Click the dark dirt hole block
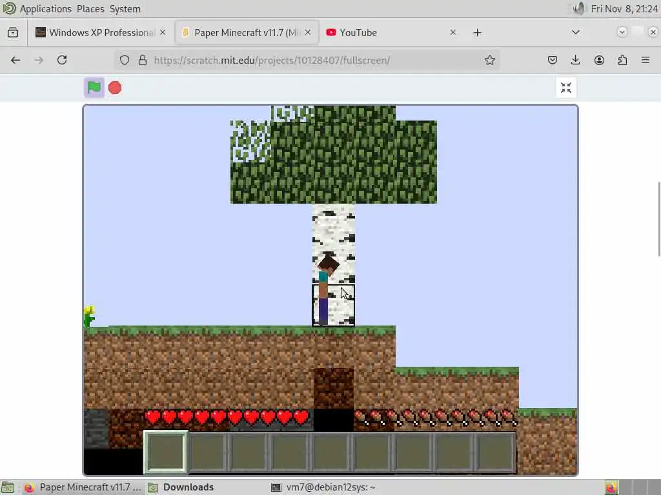The width and height of the screenshot is (661, 495). pos(334,387)
